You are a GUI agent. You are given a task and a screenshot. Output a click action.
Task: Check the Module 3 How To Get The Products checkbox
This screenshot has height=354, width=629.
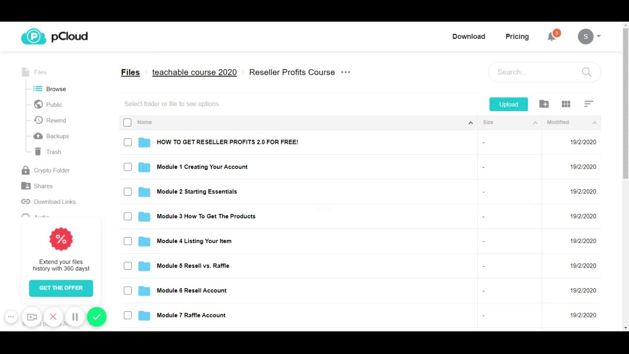pyautogui.click(x=128, y=216)
